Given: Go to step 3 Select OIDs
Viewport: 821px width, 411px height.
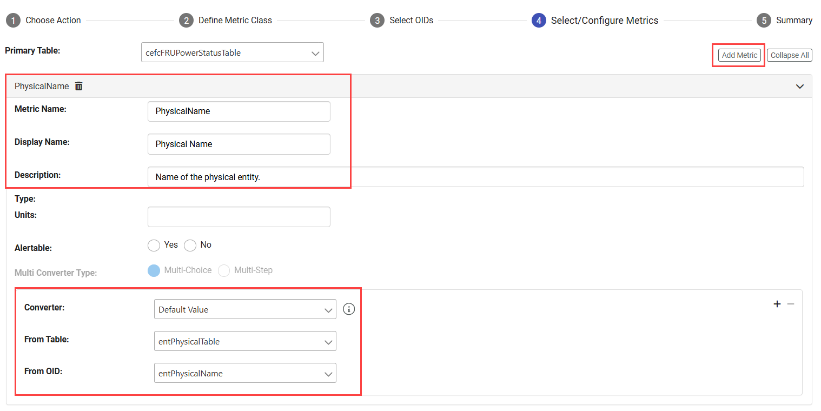Looking at the screenshot, I should pos(377,21).
